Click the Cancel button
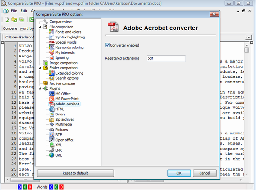Image resolution: width=256 pixels, height=190 pixels. pos(205,173)
